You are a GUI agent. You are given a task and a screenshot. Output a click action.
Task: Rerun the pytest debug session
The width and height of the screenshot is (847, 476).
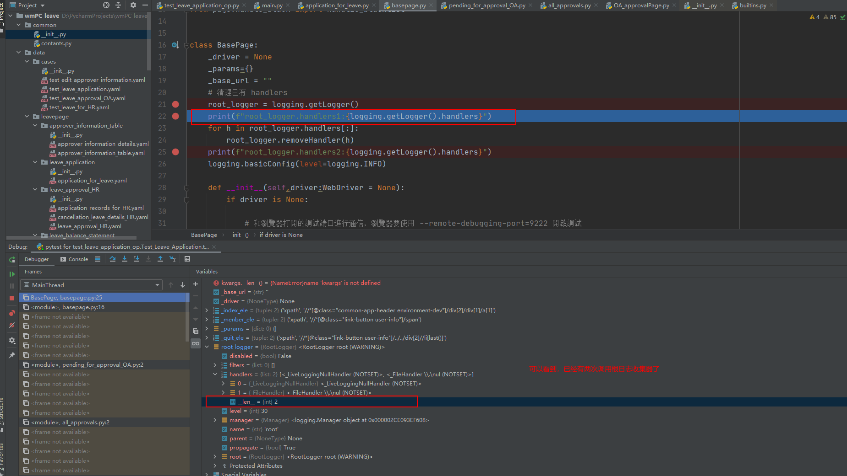[x=12, y=259]
